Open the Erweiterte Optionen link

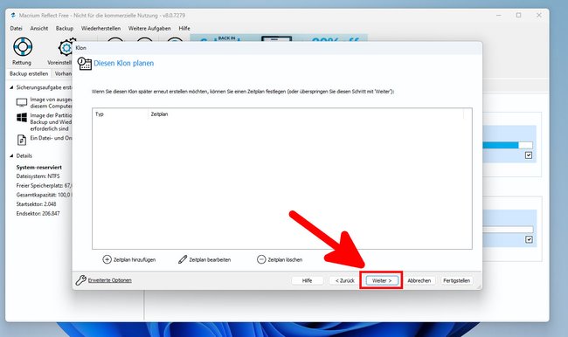[110, 280]
